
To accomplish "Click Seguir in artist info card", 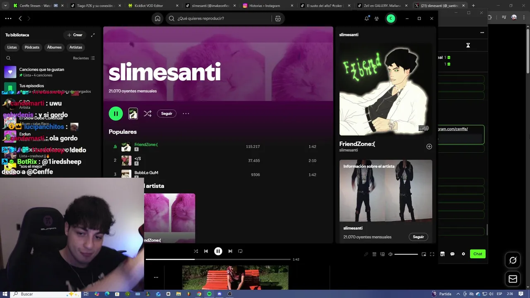I will pos(418,237).
